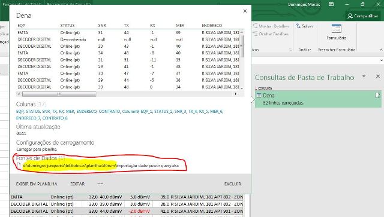Click the worksheet cell with 40,0 dBmV
This screenshot has width=384, height=217.
pyautogui.click(x=111, y=197)
